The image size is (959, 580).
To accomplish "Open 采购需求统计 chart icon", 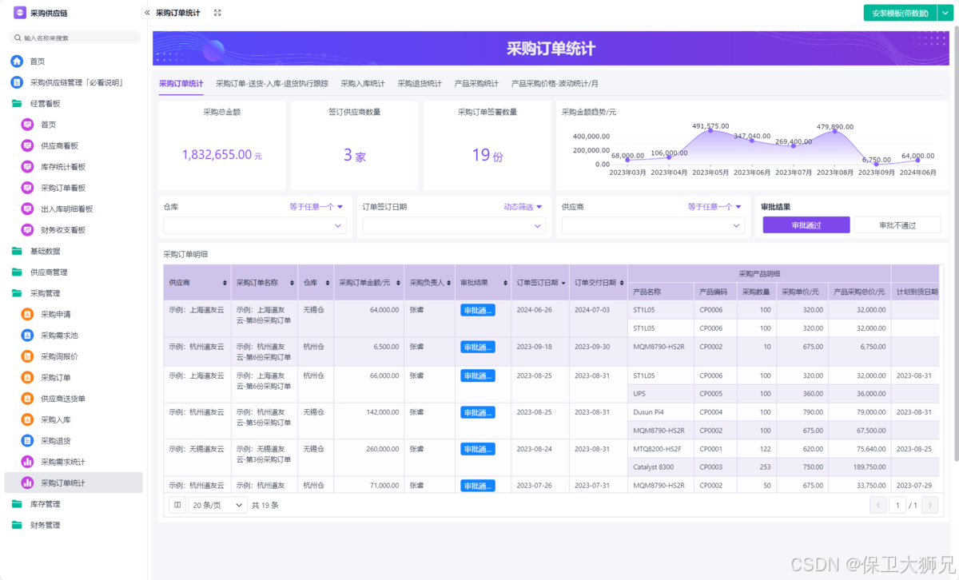I will click(x=27, y=462).
